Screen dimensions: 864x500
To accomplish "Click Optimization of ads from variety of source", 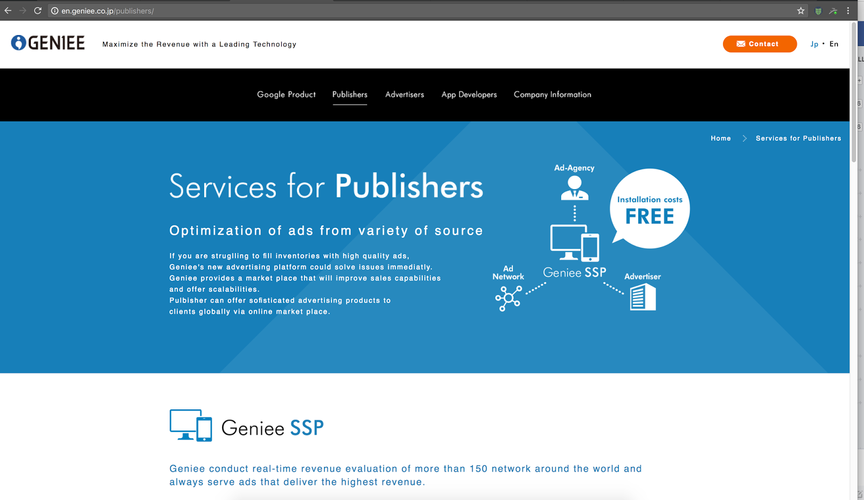I will click(326, 231).
